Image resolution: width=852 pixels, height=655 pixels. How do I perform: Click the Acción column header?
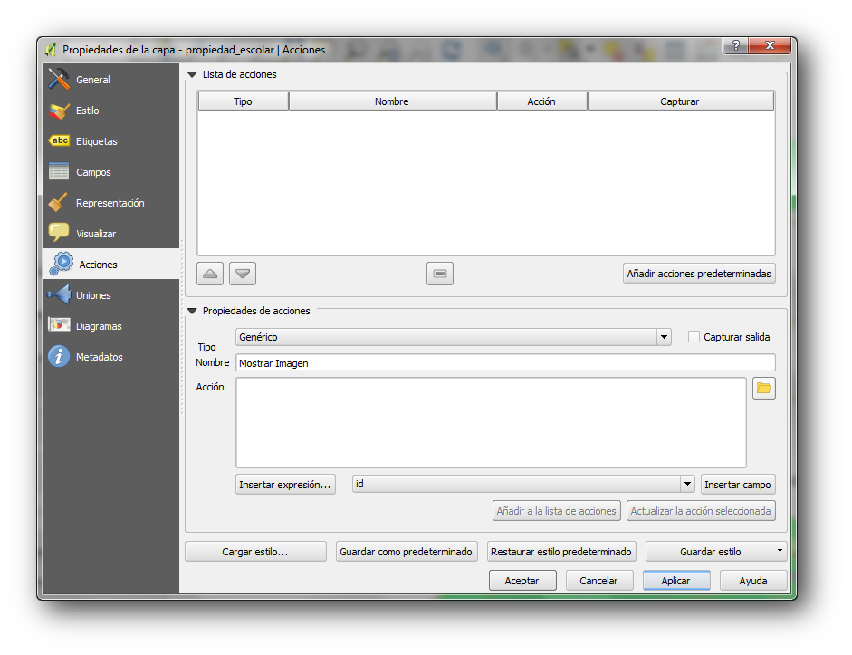tap(541, 101)
